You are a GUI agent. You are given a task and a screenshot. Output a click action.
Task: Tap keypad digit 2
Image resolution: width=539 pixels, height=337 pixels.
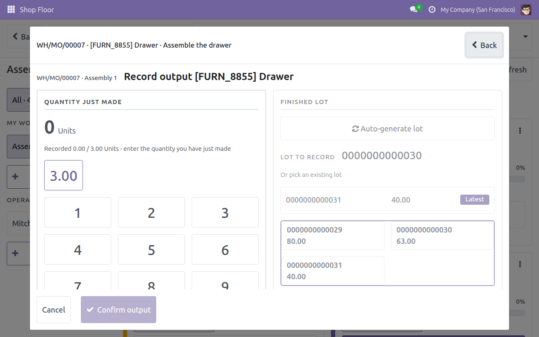tap(151, 213)
